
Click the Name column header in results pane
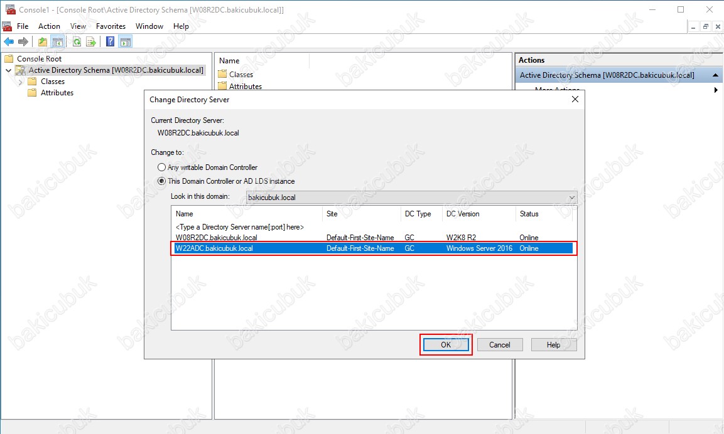pyautogui.click(x=262, y=61)
